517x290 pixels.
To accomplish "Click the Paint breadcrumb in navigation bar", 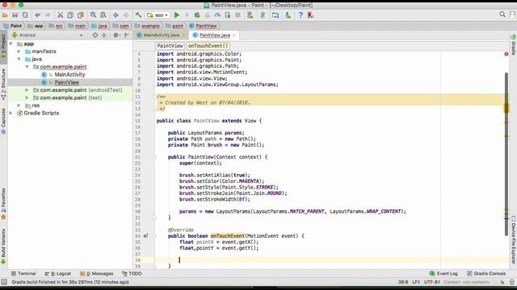I will coord(13,26).
